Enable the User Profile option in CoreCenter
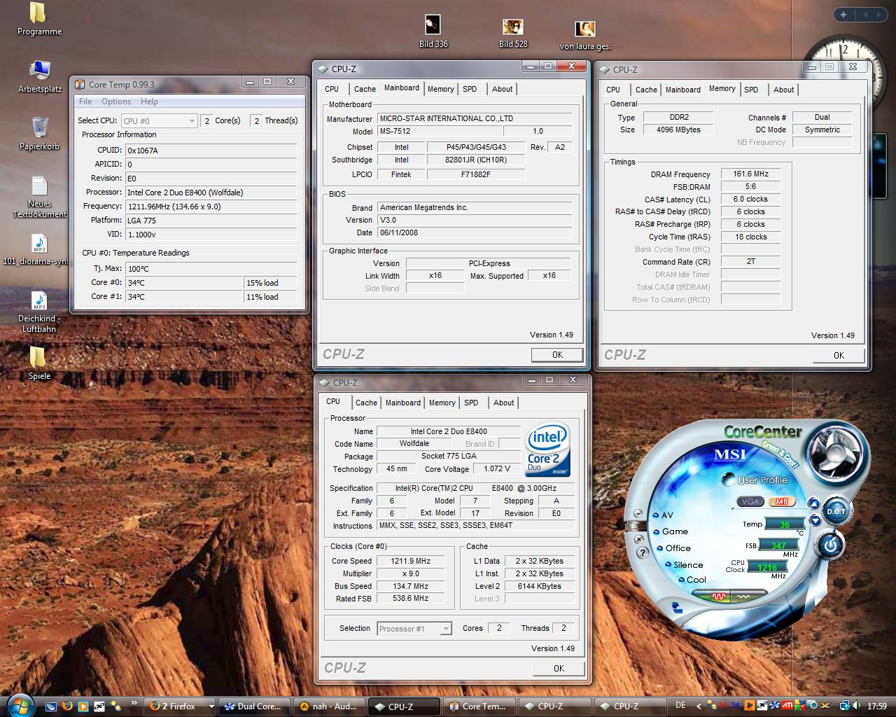The height and width of the screenshot is (717, 896). tap(756, 480)
